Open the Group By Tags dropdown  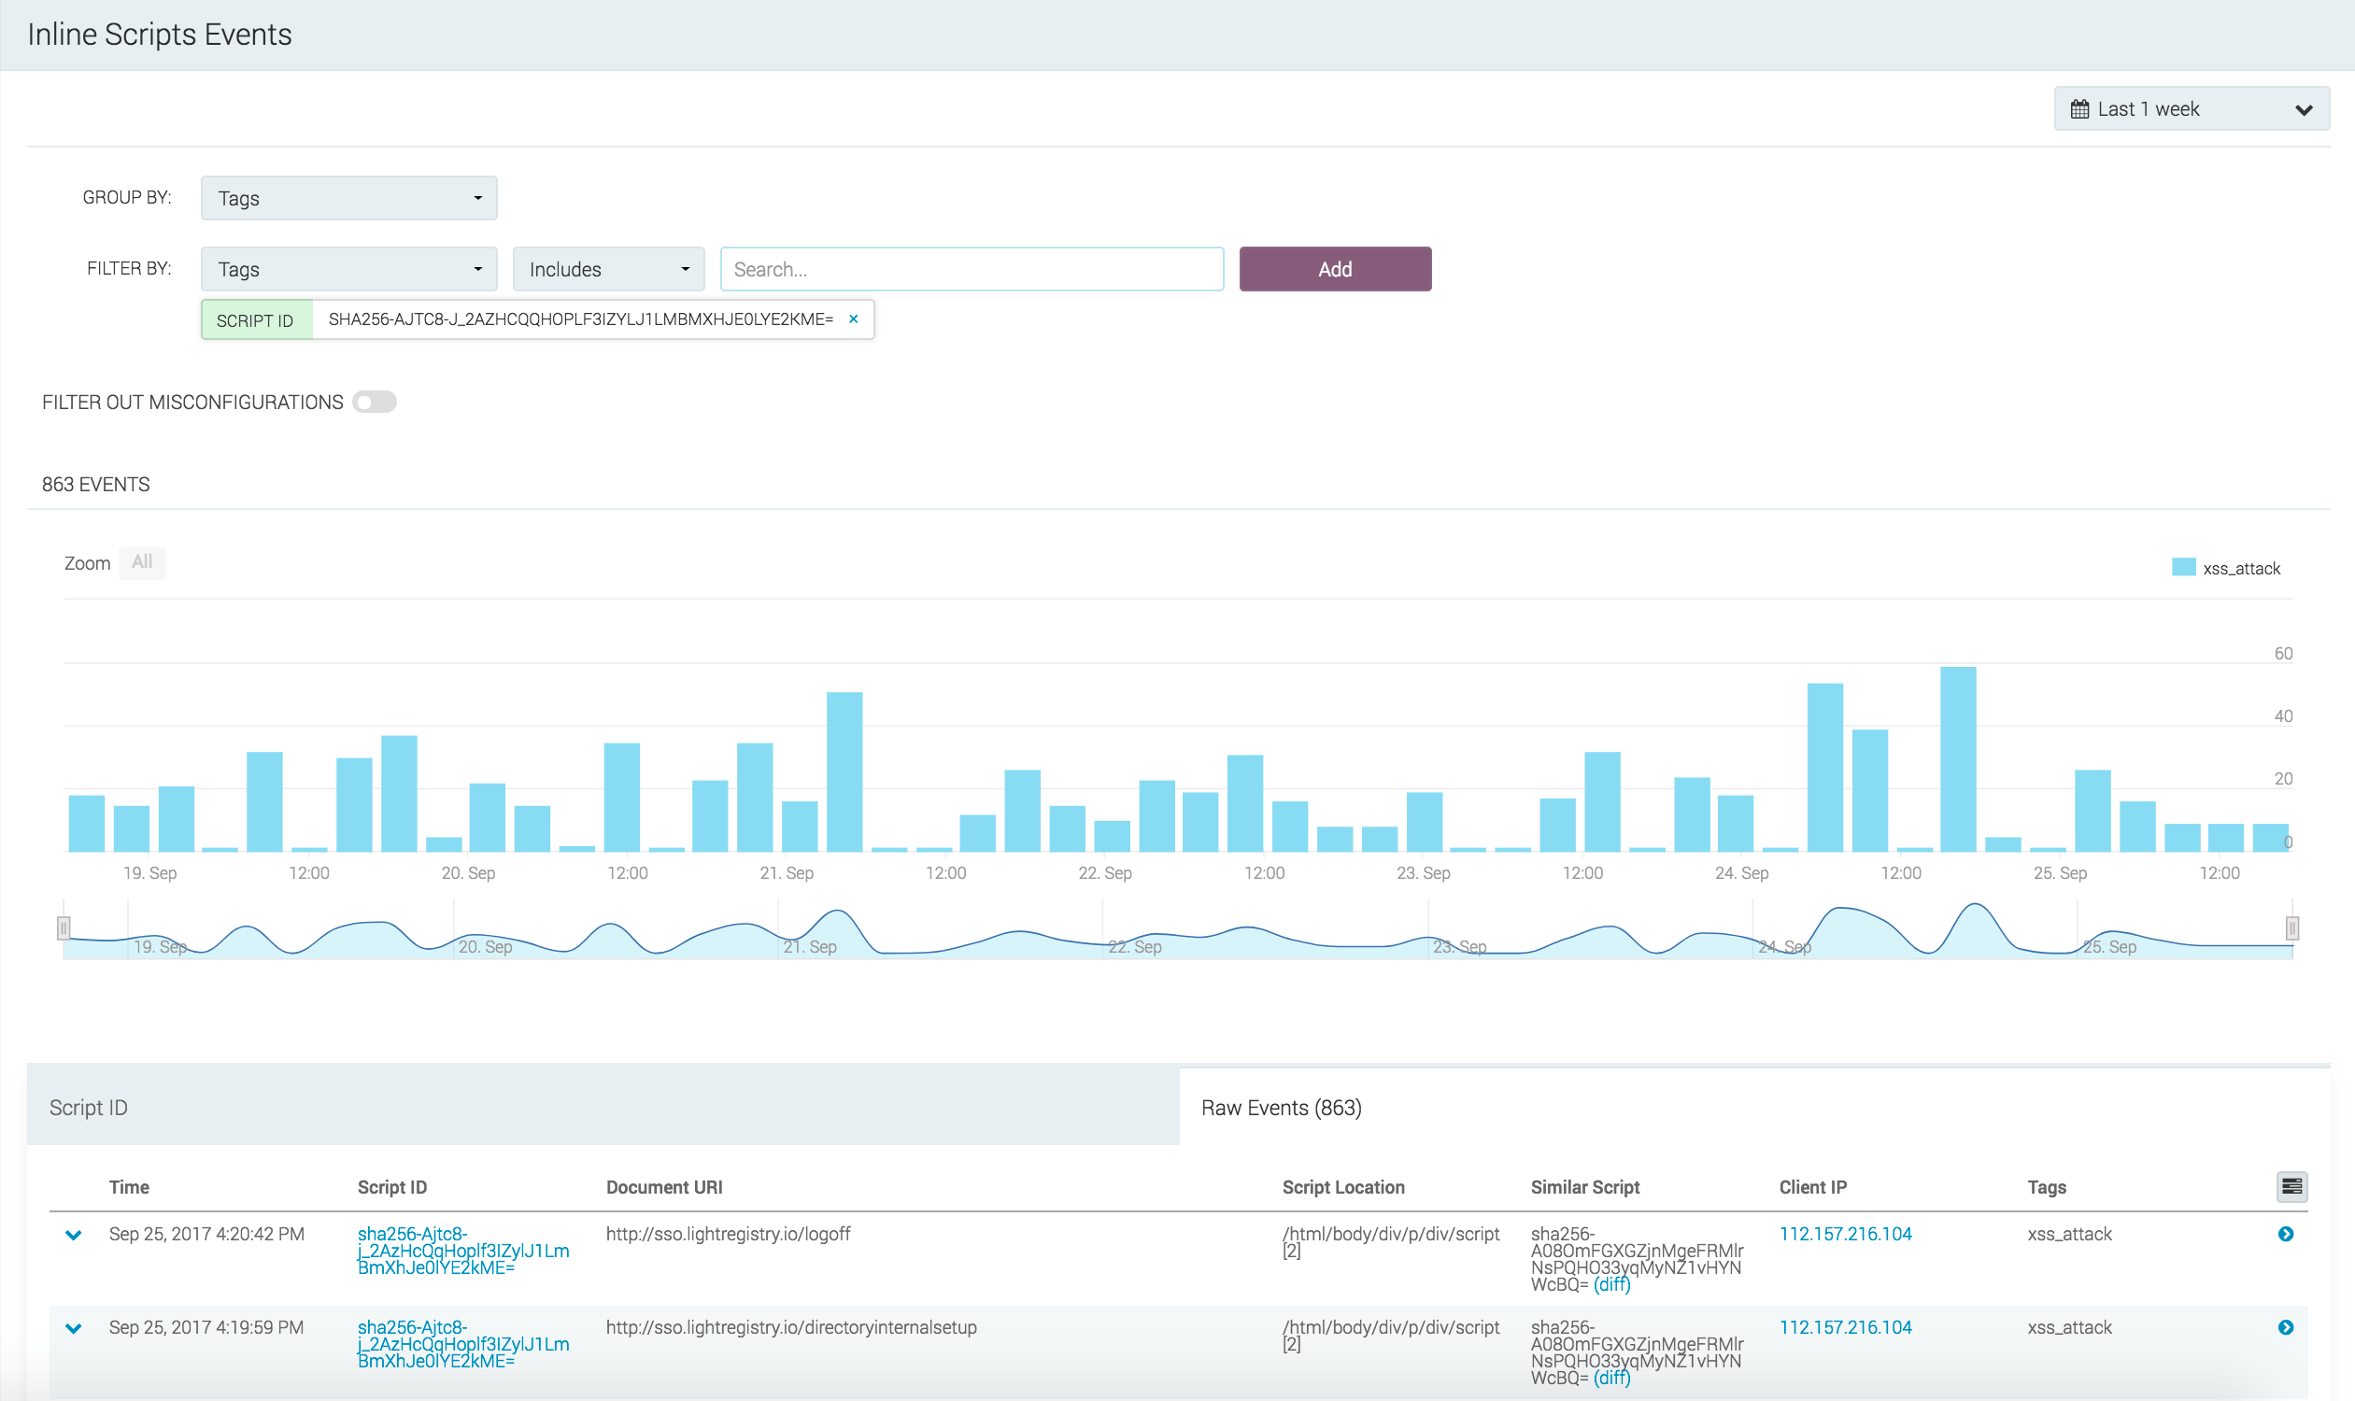[x=348, y=198]
